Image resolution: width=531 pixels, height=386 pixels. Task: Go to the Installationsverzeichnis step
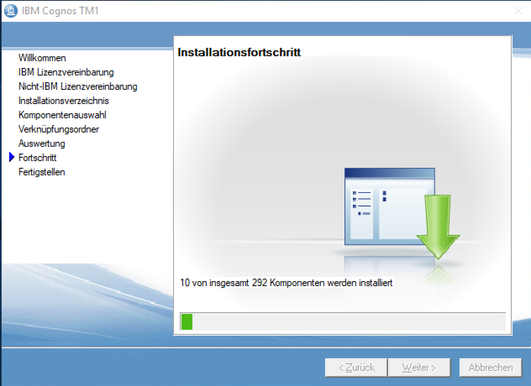click(63, 101)
